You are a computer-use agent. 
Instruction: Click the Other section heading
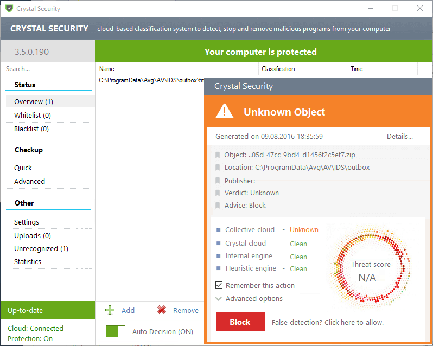(24, 203)
